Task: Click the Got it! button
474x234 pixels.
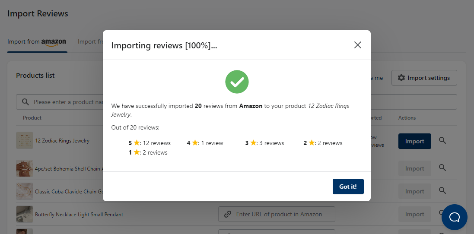Action: coord(348,187)
